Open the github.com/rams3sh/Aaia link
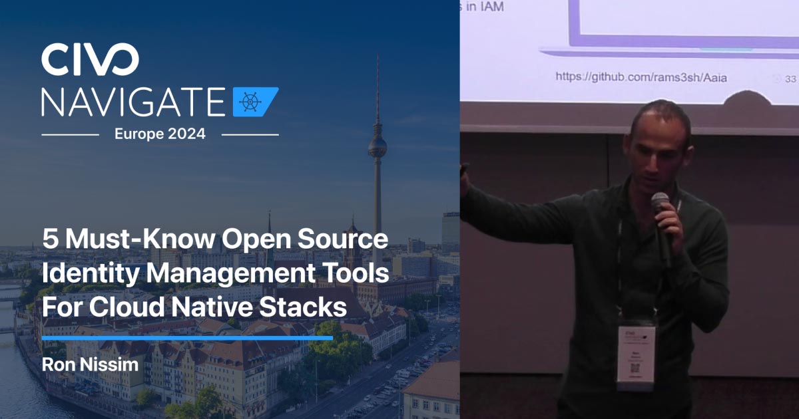Viewport: 799px width, 419px height. 642,75
